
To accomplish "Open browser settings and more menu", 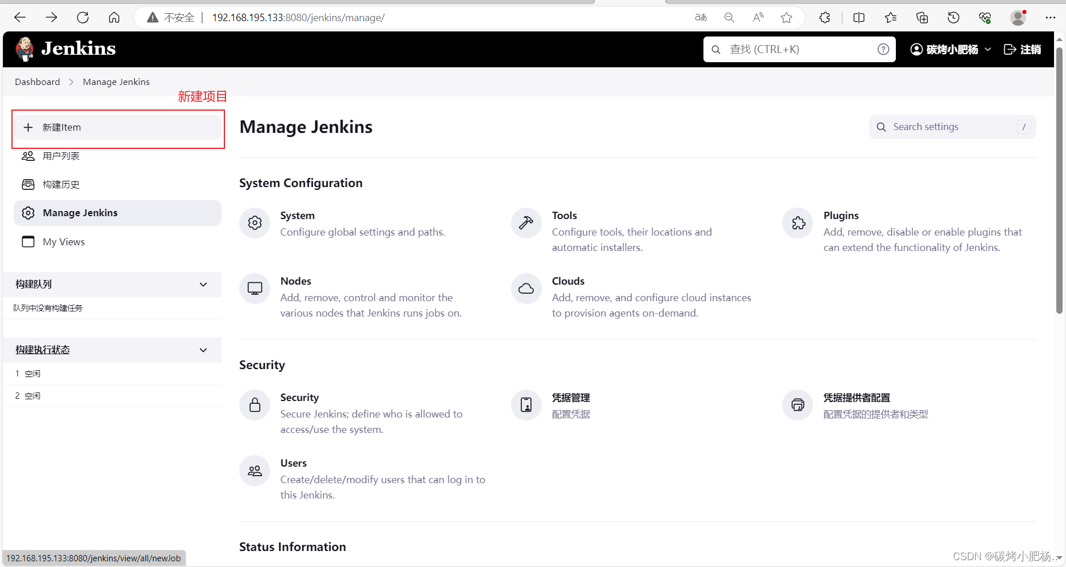I will point(1051,18).
